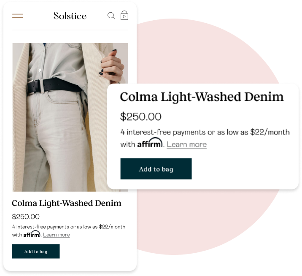Open 'Learn more' link in popup card

(186, 144)
